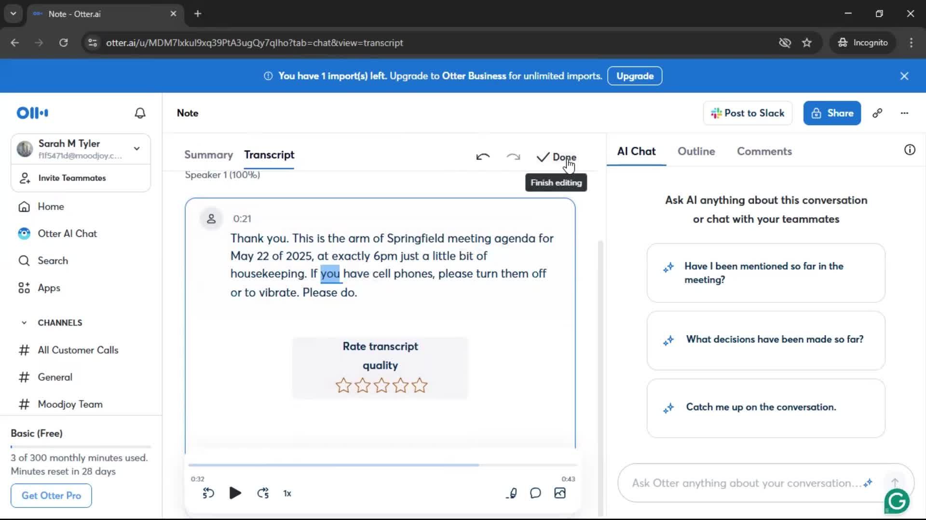Click Upgrade in the banner
The height and width of the screenshot is (520, 926).
click(635, 76)
